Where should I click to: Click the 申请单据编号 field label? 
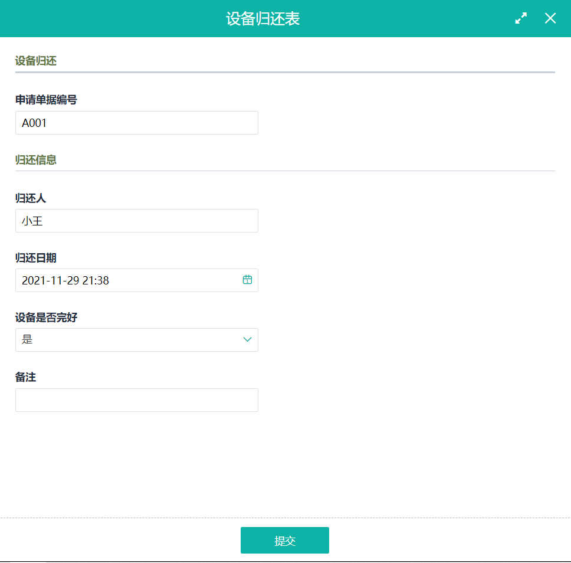click(46, 100)
